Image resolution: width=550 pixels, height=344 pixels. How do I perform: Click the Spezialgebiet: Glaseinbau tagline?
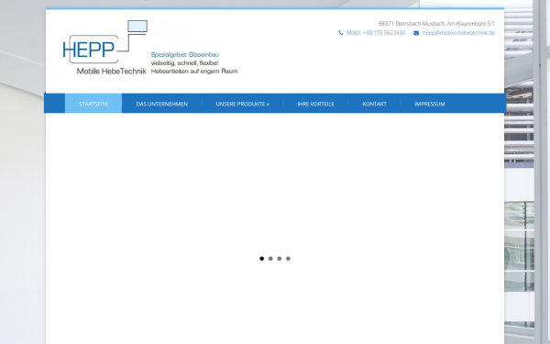tap(185, 54)
